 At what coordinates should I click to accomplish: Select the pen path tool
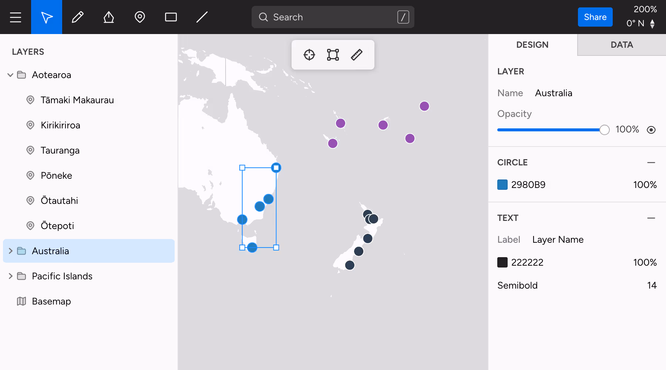click(109, 17)
